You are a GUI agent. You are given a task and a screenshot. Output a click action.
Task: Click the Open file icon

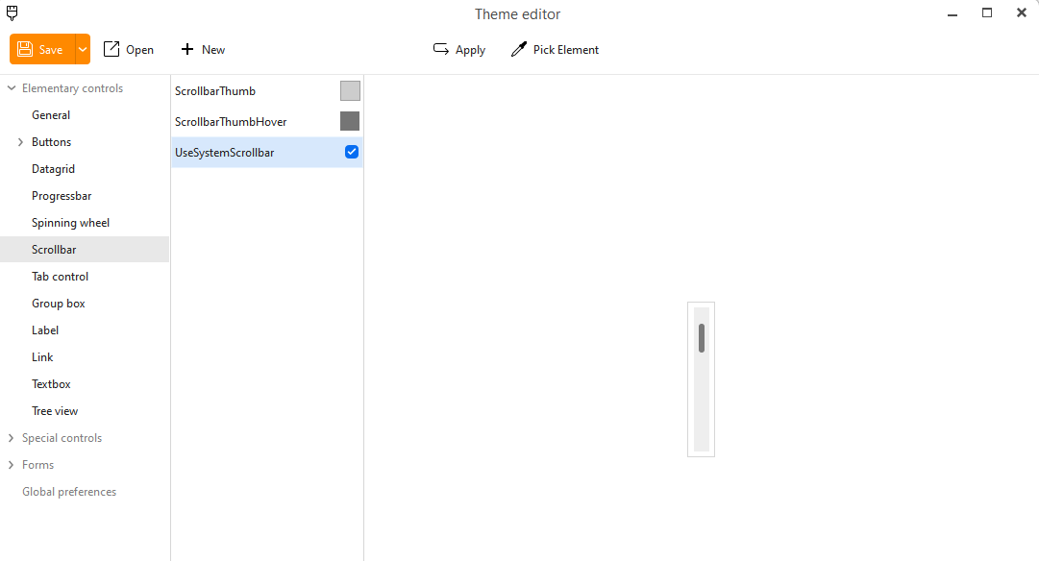(x=111, y=49)
